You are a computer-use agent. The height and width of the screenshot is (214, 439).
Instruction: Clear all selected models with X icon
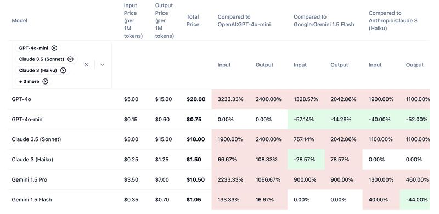[x=87, y=65]
